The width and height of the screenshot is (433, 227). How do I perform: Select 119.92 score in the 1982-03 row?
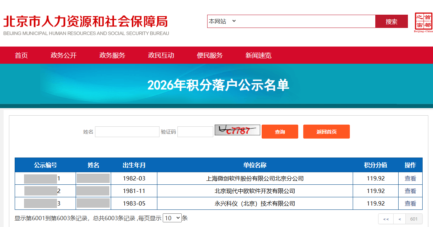tap(376, 178)
